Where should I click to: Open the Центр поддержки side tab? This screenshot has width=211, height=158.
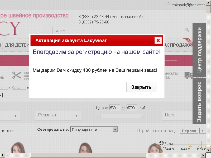click(199, 50)
